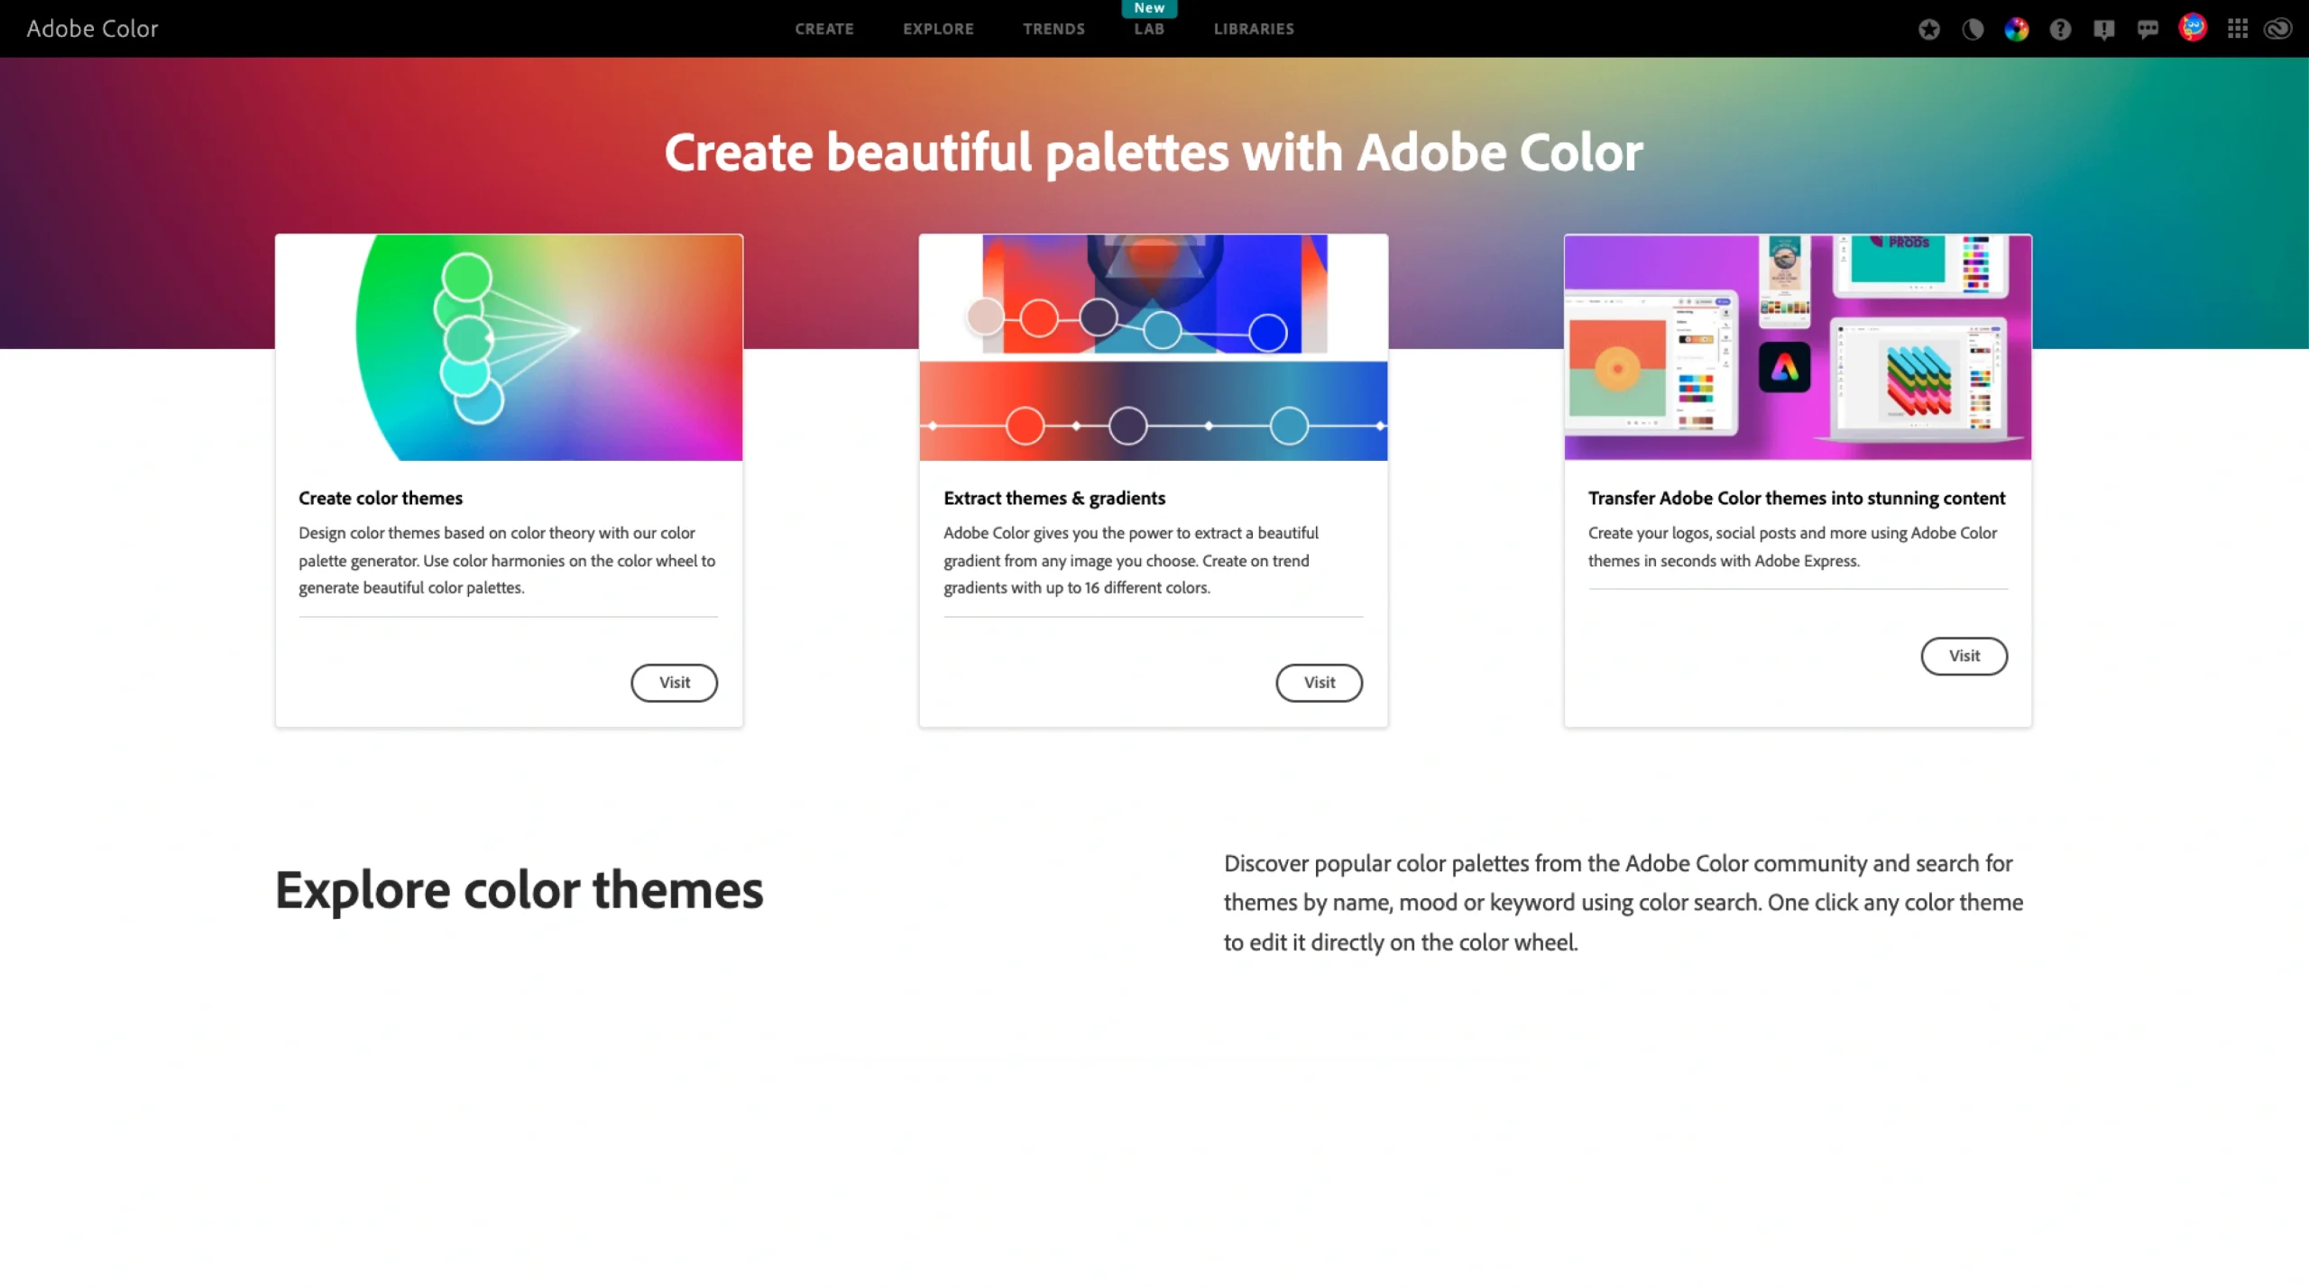Screen dimensions: 2309x1287
Task: Open the apps grid switcher icon
Action: click(2237, 29)
